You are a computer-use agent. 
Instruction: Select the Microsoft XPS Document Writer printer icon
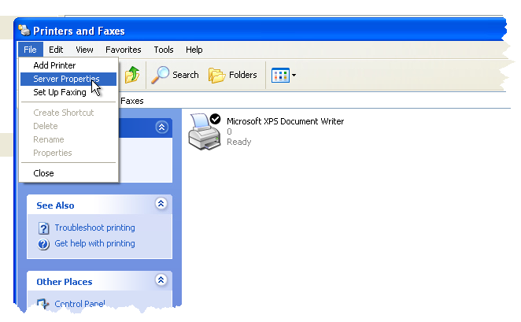[205, 131]
